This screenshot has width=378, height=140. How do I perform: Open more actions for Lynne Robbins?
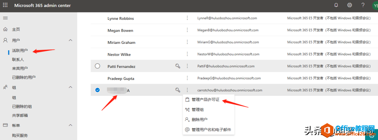pos(187,18)
